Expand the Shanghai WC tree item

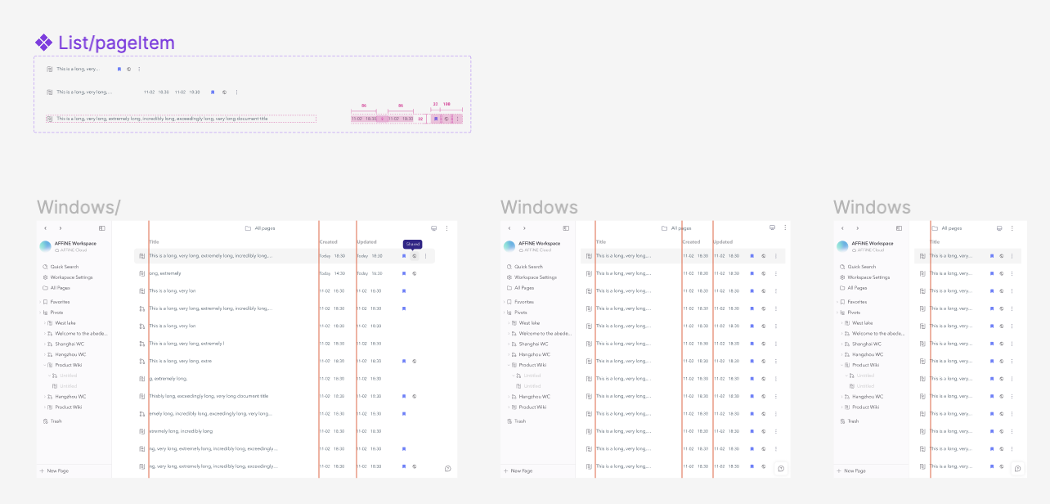[x=45, y=344]
